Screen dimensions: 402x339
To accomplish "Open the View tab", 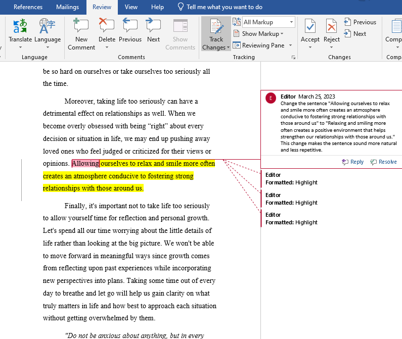I will click(x=131, y=7).
